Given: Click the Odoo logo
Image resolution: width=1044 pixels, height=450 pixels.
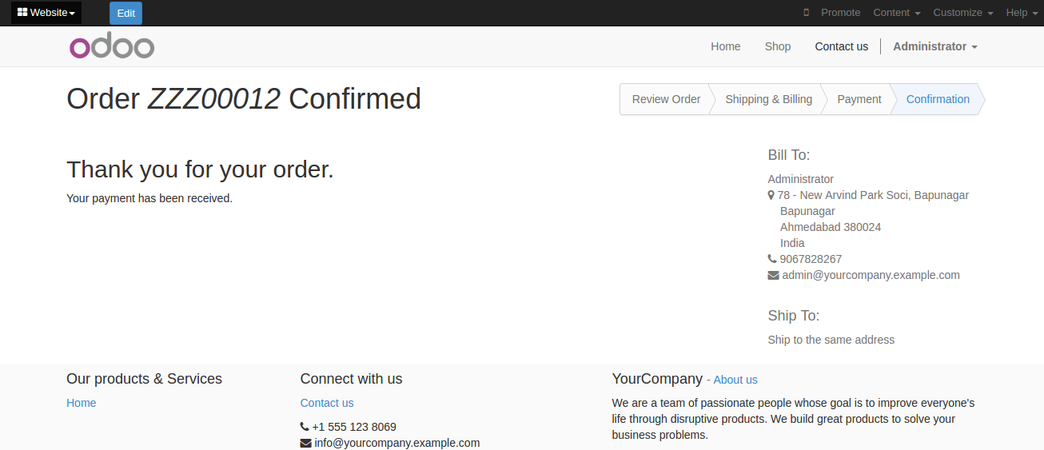Looking at the screenshot, I should 112,46.
